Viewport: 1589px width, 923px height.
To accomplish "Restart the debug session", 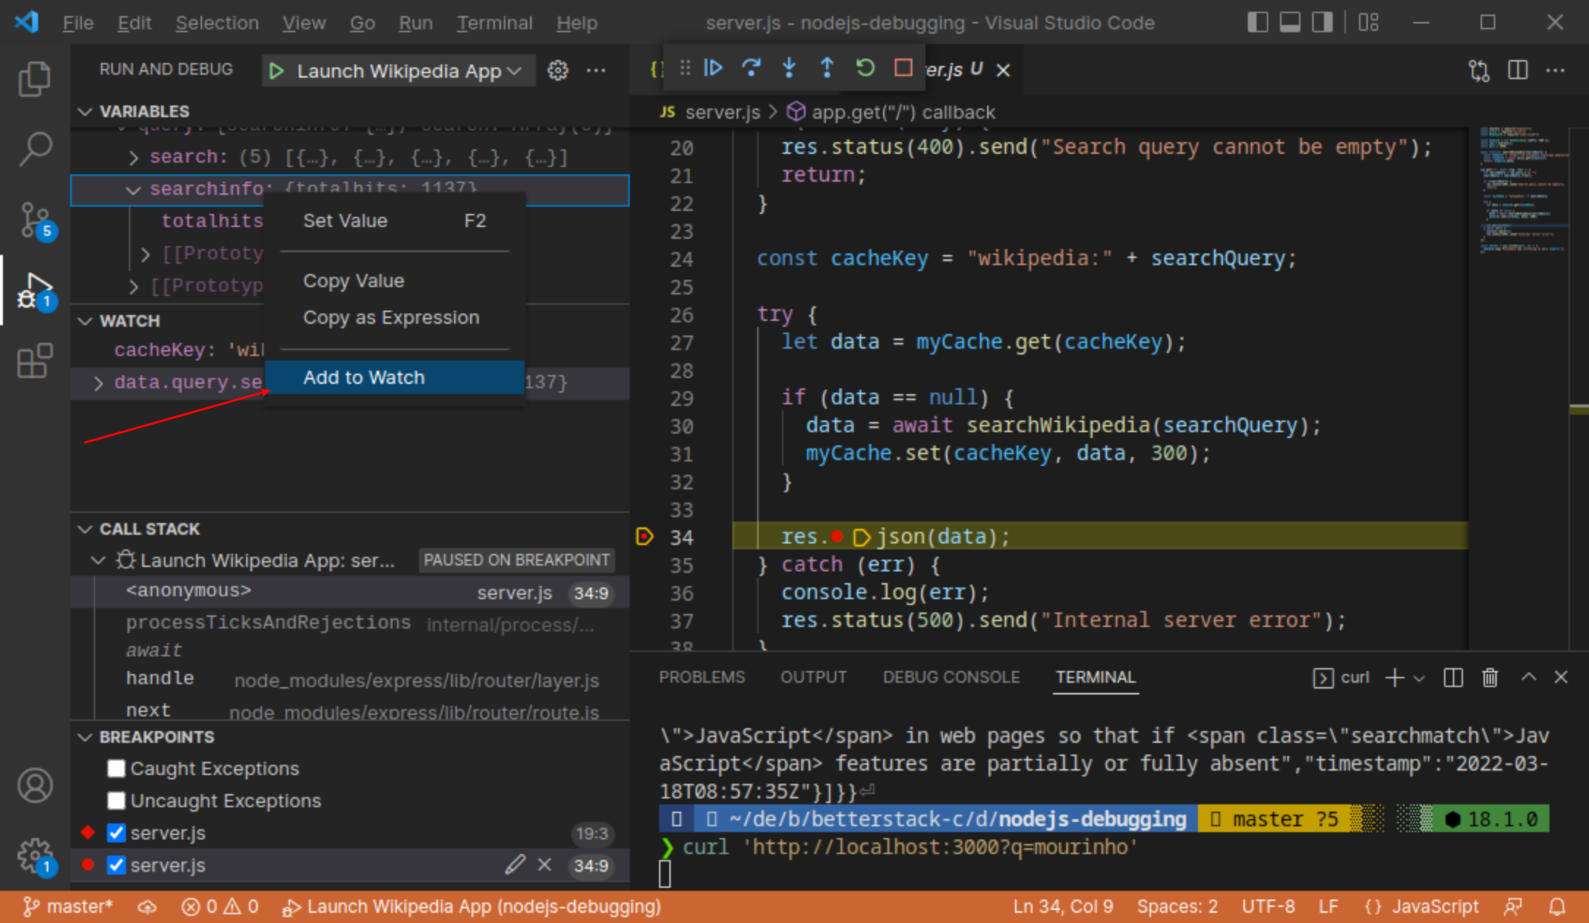I will pos(865,68).
